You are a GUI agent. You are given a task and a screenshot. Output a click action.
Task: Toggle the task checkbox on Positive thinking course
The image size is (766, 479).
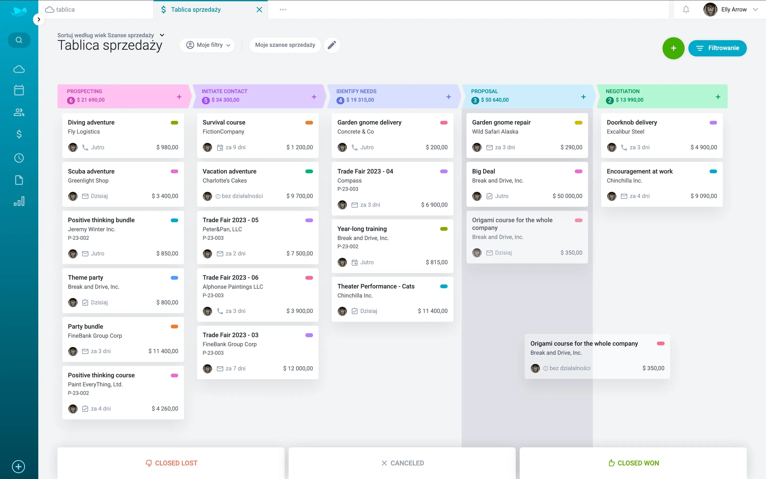[85, 409]
